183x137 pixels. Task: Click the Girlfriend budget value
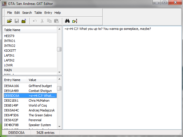click(x=40, y=86)
